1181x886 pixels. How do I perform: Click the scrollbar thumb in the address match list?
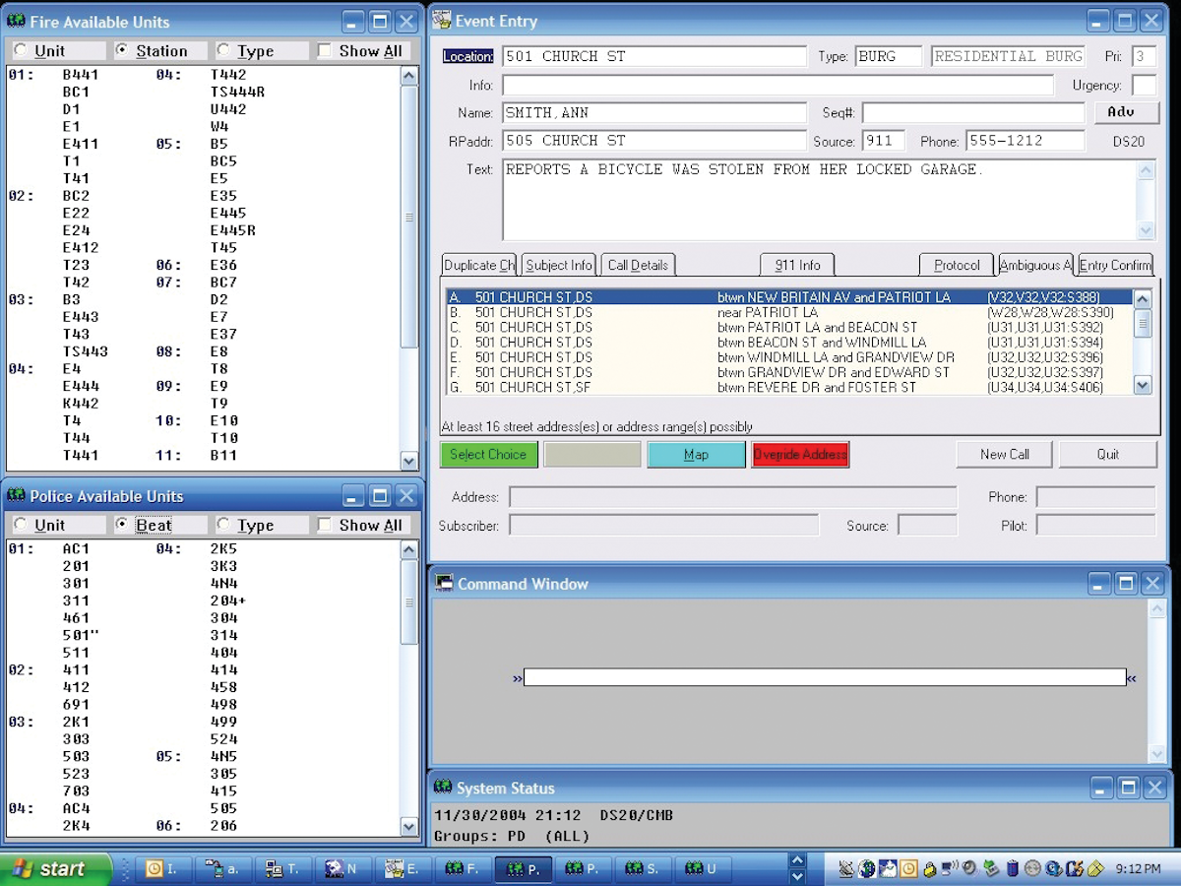click(1142, 324)
